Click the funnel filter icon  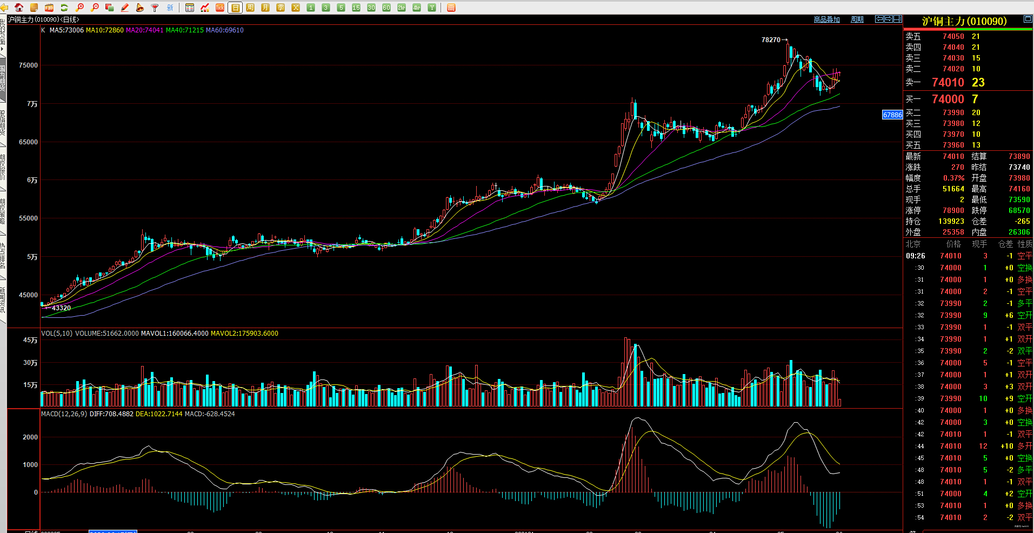[x=155, y=8]
